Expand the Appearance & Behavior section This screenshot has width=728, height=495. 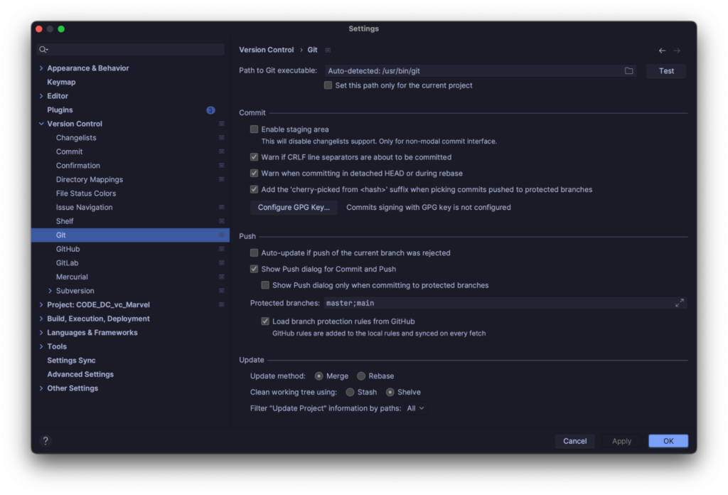[x=42, y=68]
